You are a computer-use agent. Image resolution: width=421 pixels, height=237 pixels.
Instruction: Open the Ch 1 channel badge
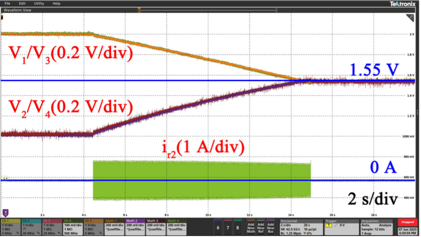[11, 226]
